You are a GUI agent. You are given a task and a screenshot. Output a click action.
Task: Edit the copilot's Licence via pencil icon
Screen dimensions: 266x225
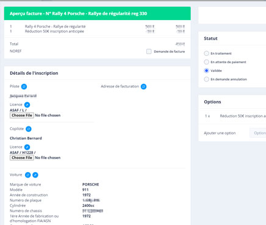(x=27, y=147)
